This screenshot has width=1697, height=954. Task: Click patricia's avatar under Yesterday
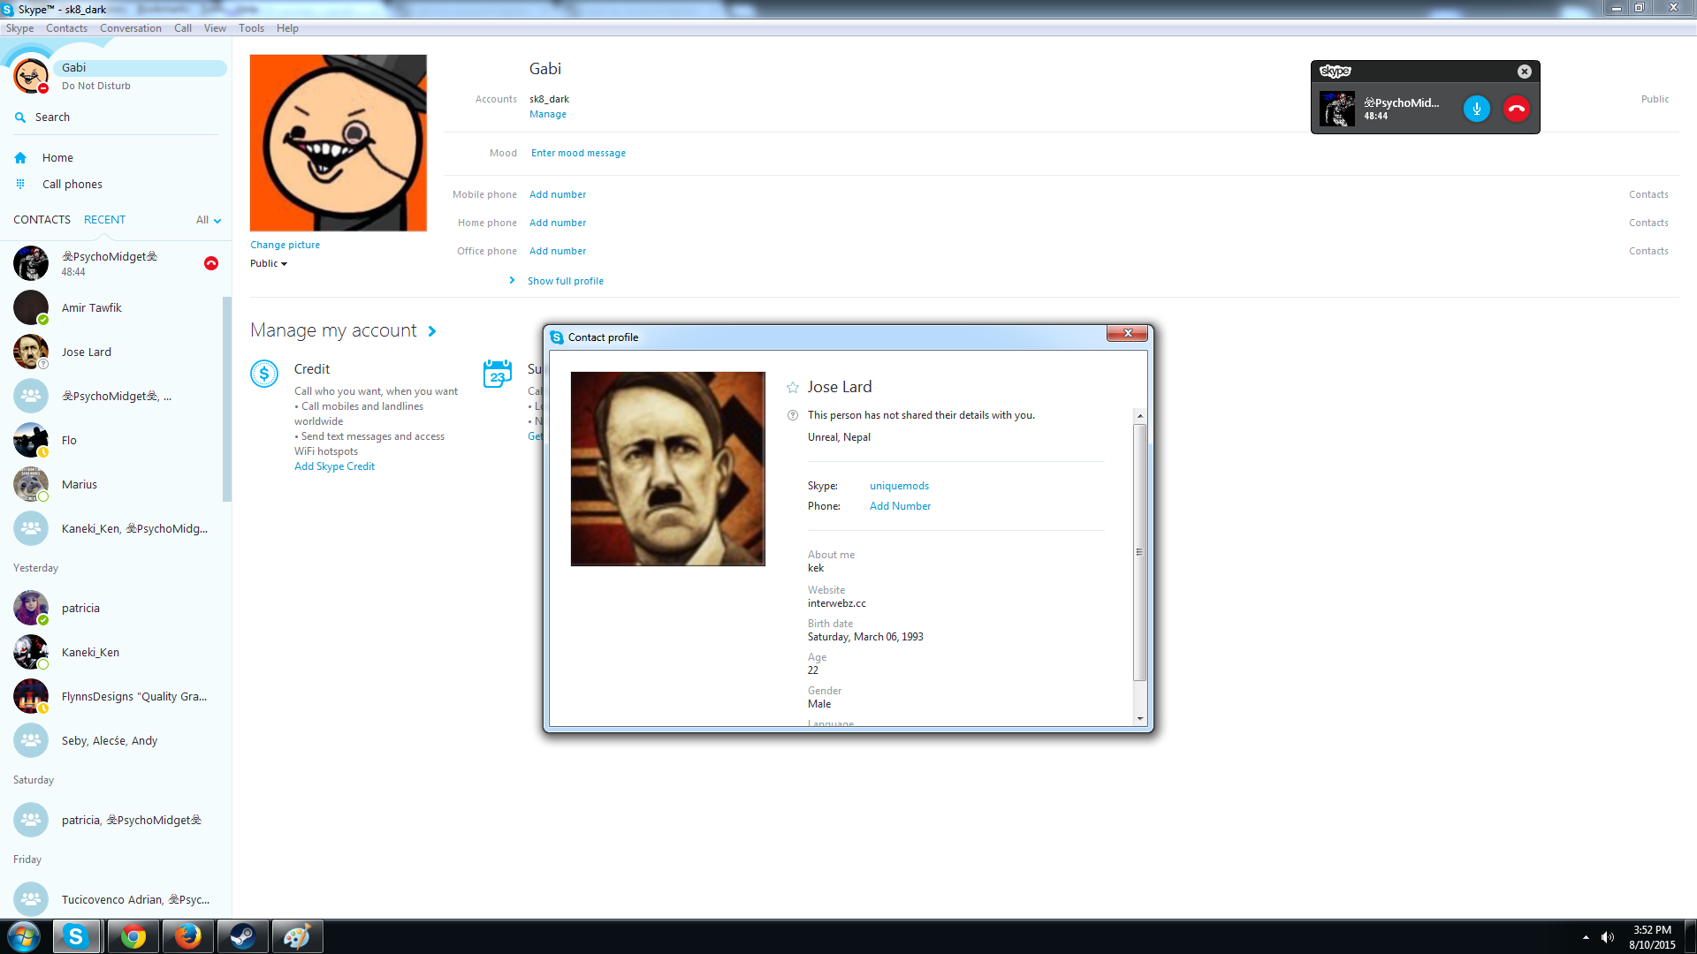tap(31, 608)
